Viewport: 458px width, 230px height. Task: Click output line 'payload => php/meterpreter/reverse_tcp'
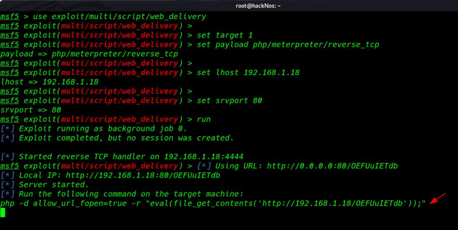point(89,54)
